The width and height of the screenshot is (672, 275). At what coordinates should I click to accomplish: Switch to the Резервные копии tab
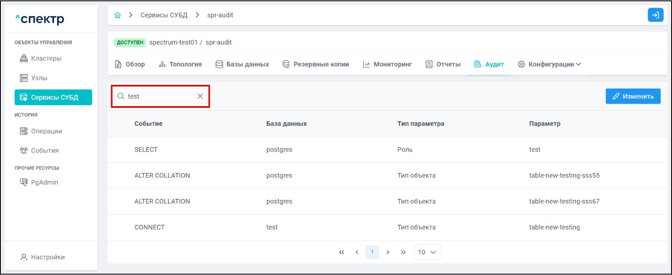click(x=316, y=64)
